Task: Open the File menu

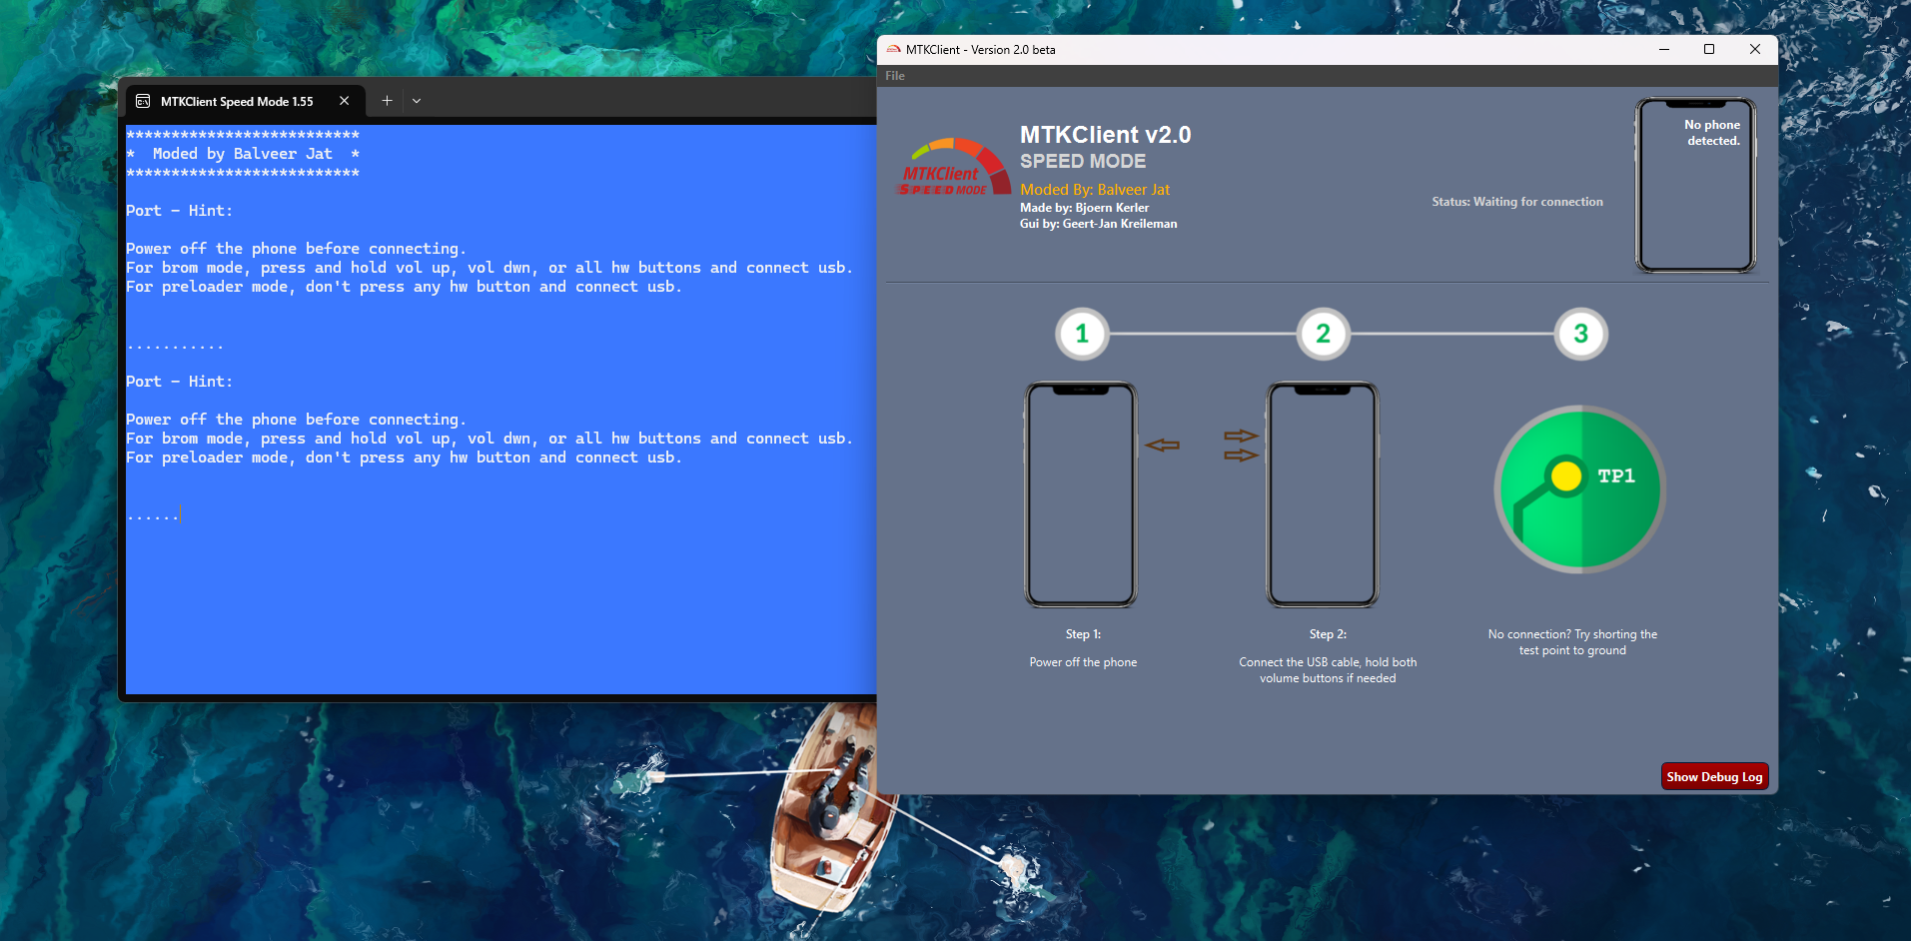Action: click(895, 76)
